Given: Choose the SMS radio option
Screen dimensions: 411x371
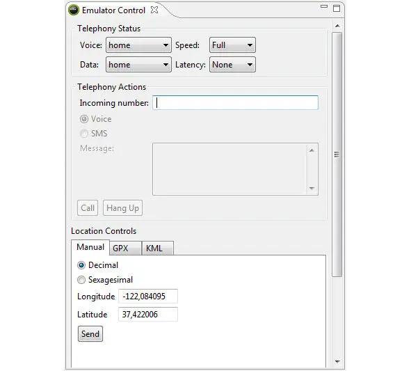Looking at the screenshot, I should click(84, 134).
